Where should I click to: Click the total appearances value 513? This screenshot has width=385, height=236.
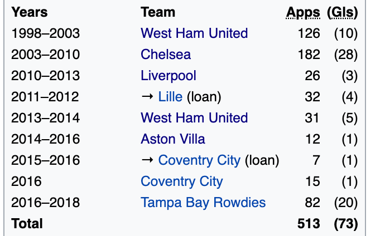[309, 224]
